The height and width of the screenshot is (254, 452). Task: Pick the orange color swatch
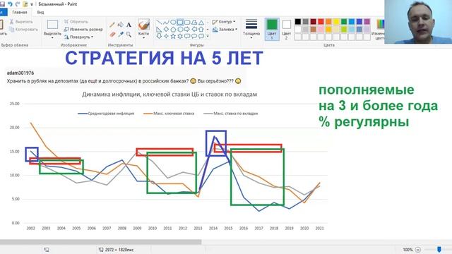pos(328,22)
